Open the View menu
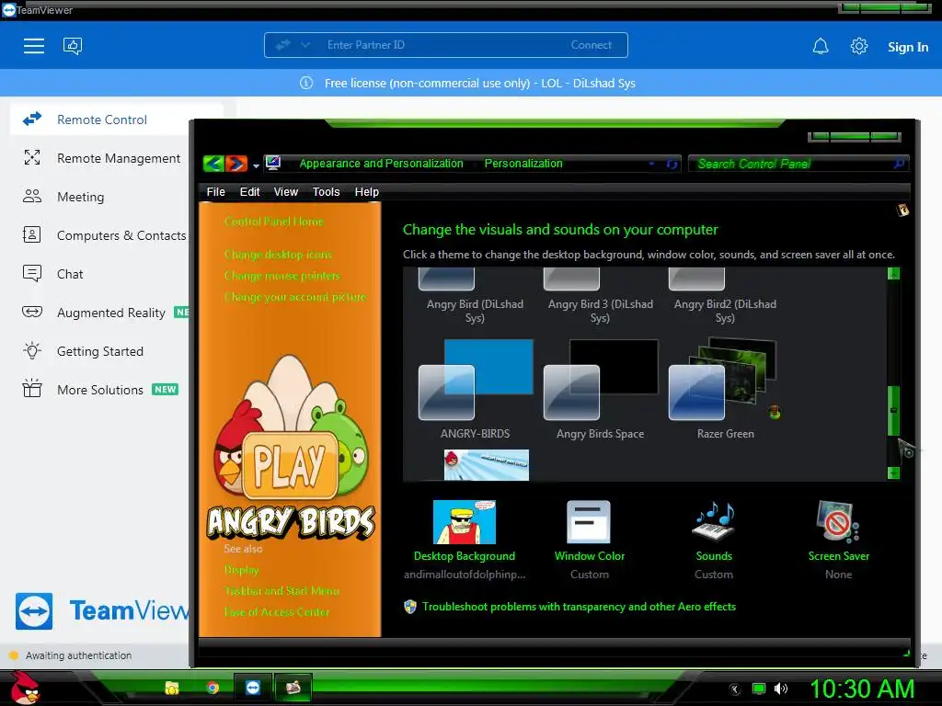This screenshot has width=942, height=706. [x=286, y=192]
